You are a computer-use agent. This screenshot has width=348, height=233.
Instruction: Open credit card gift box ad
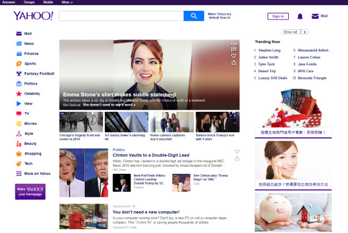293,108
